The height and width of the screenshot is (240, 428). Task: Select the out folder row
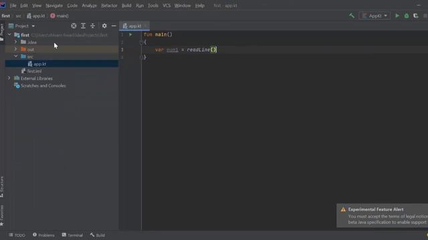(62, 49)
